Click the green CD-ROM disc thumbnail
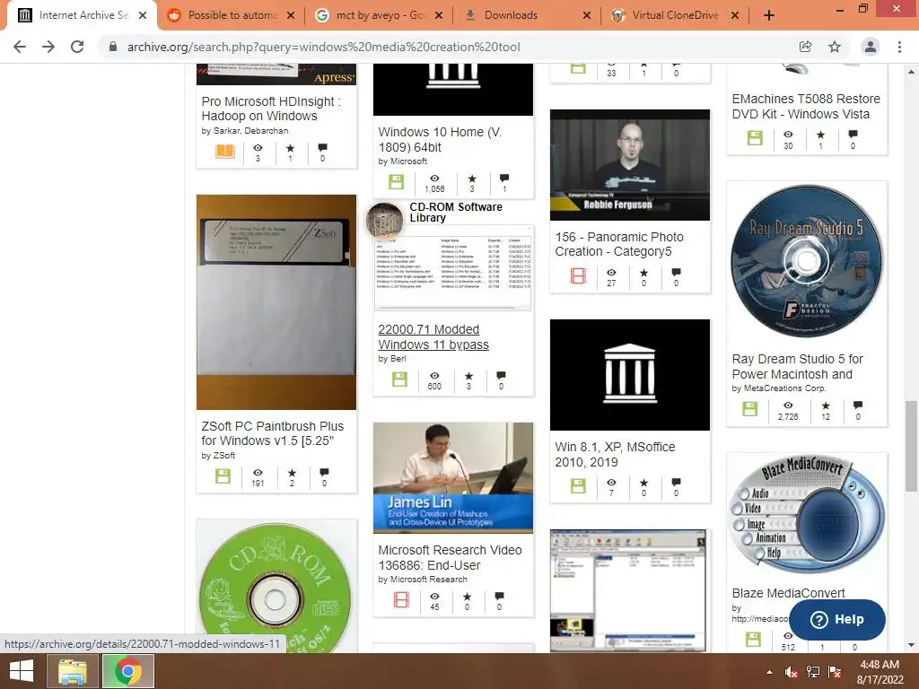This screenshot has height=689, width=919. pos(276,588)
